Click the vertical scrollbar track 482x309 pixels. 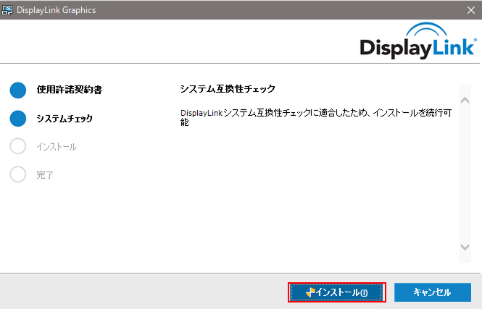click(x=465, y=170)
